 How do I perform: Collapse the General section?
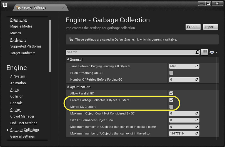pyautogui.click(x=68, y=60)
